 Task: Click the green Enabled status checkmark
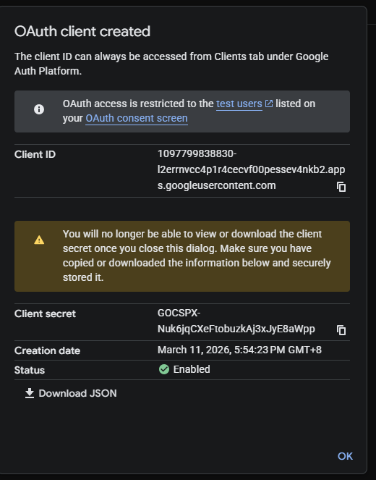point(164,369)
